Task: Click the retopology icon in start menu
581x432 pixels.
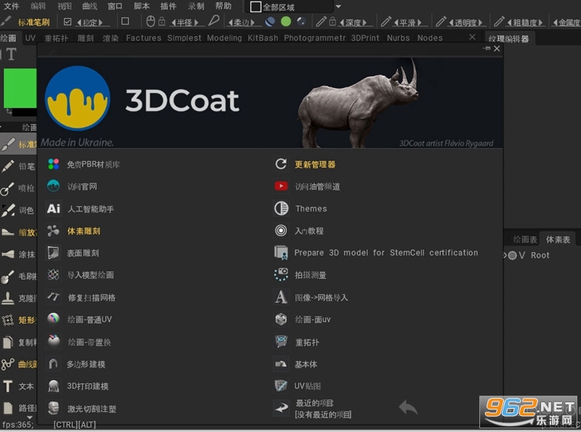Action: click(281, 341)
